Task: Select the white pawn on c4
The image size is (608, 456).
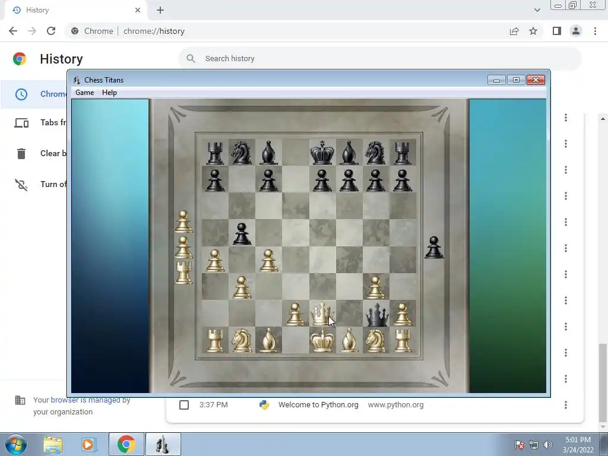Action: click(268, 261)
